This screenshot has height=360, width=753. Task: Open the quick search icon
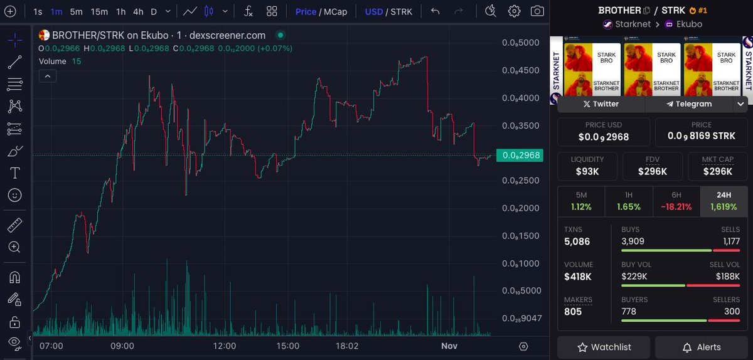coord(491,11)
